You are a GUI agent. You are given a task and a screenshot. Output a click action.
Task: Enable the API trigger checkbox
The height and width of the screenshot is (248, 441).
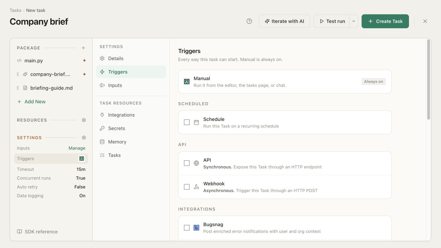[187, 163]
